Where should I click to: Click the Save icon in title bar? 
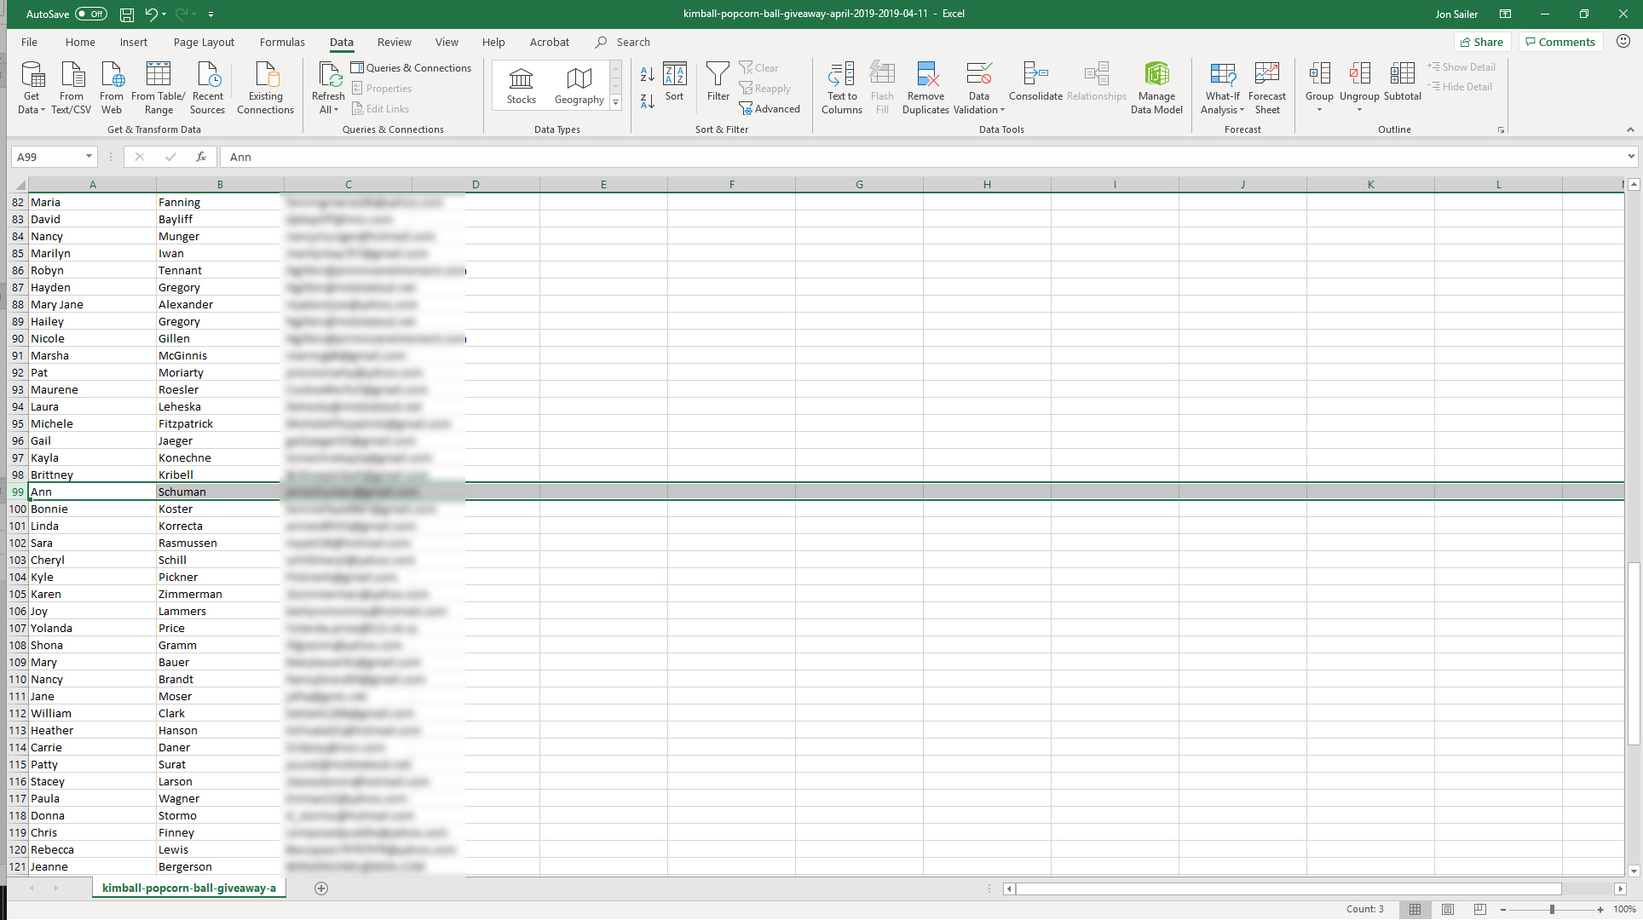pos(126,14)
